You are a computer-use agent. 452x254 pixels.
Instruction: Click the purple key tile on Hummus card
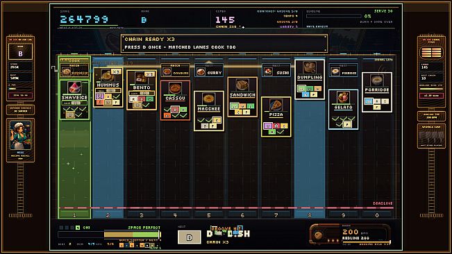pyautogui.click(x=100, y=96)
